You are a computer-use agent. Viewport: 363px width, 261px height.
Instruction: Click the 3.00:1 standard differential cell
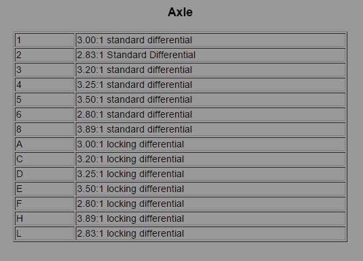coord(210,40)
